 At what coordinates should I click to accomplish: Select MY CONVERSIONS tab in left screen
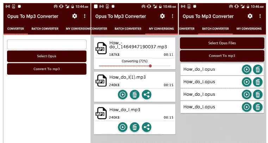tap(78, 29)
